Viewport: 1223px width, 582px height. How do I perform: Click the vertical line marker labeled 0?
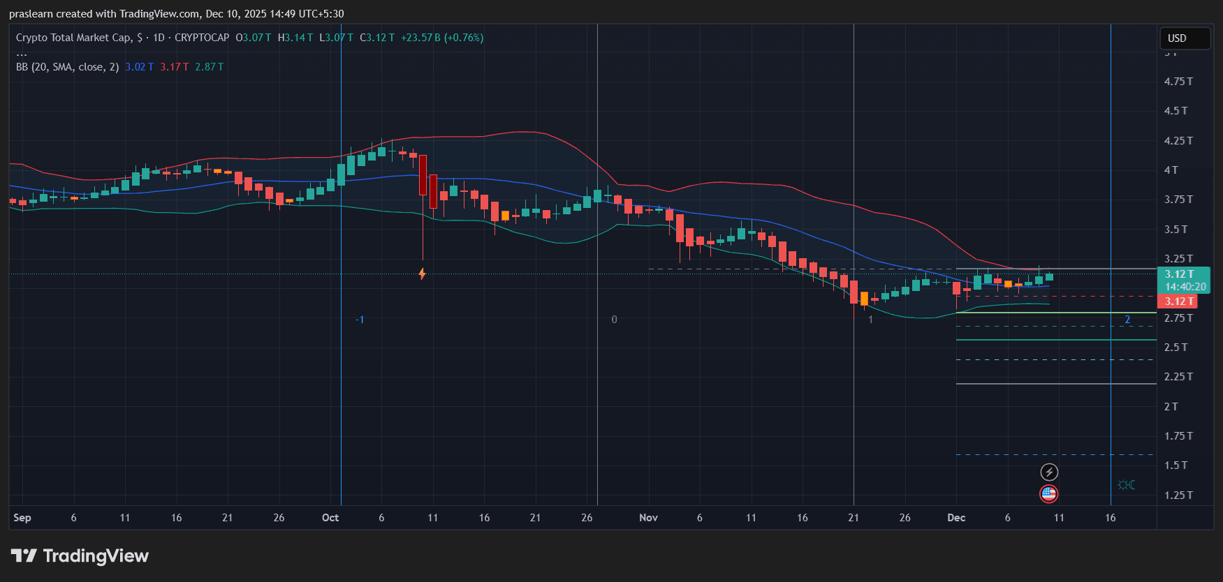pos(614,320)
